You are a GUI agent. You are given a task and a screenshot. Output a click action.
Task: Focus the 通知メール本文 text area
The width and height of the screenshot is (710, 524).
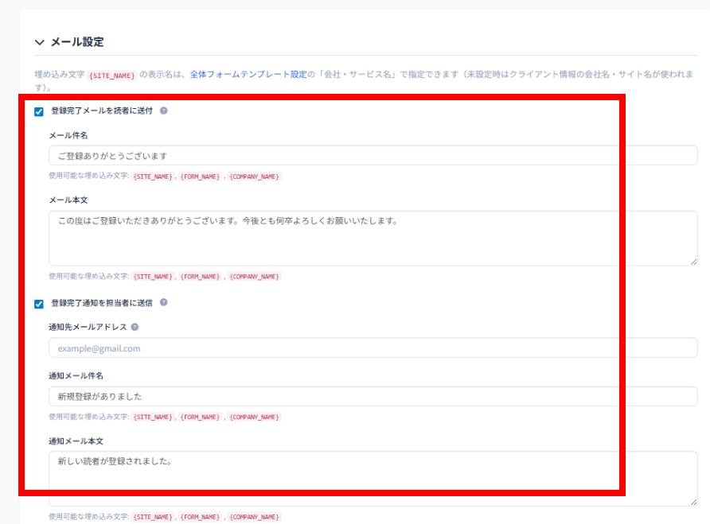point(373,479)
